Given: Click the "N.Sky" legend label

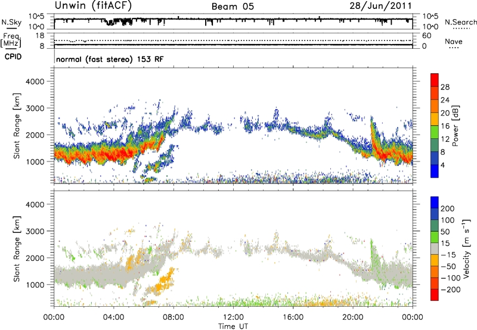Looking at the screenshot, I should pos(11,22).
